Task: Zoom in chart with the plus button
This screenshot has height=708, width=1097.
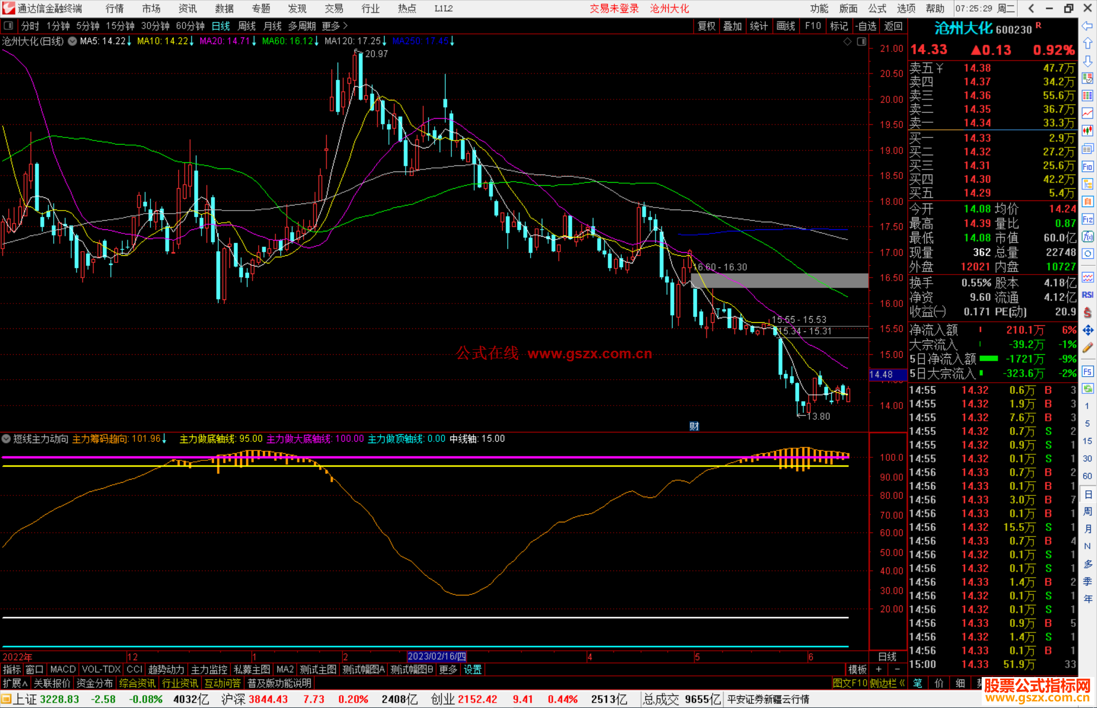Action: [879, 669]
